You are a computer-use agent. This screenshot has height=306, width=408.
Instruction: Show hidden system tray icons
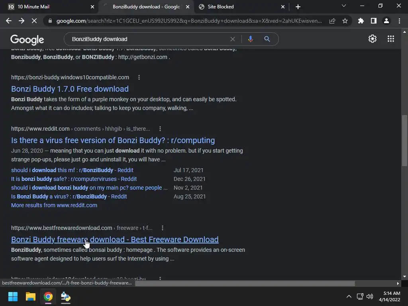coord(349,296)
